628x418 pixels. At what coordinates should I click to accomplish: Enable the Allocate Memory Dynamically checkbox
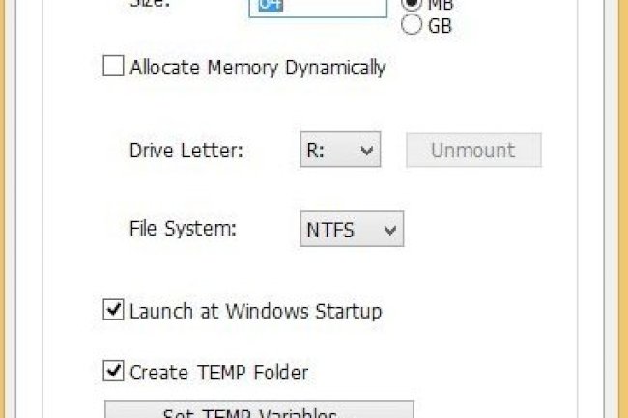tap(114, 68)
